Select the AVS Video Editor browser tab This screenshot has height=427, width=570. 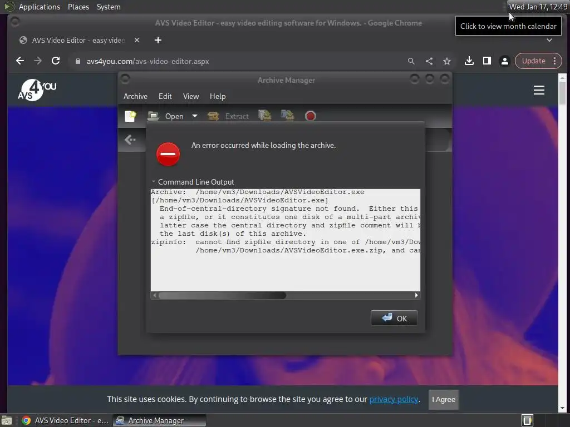pos(78,40)
